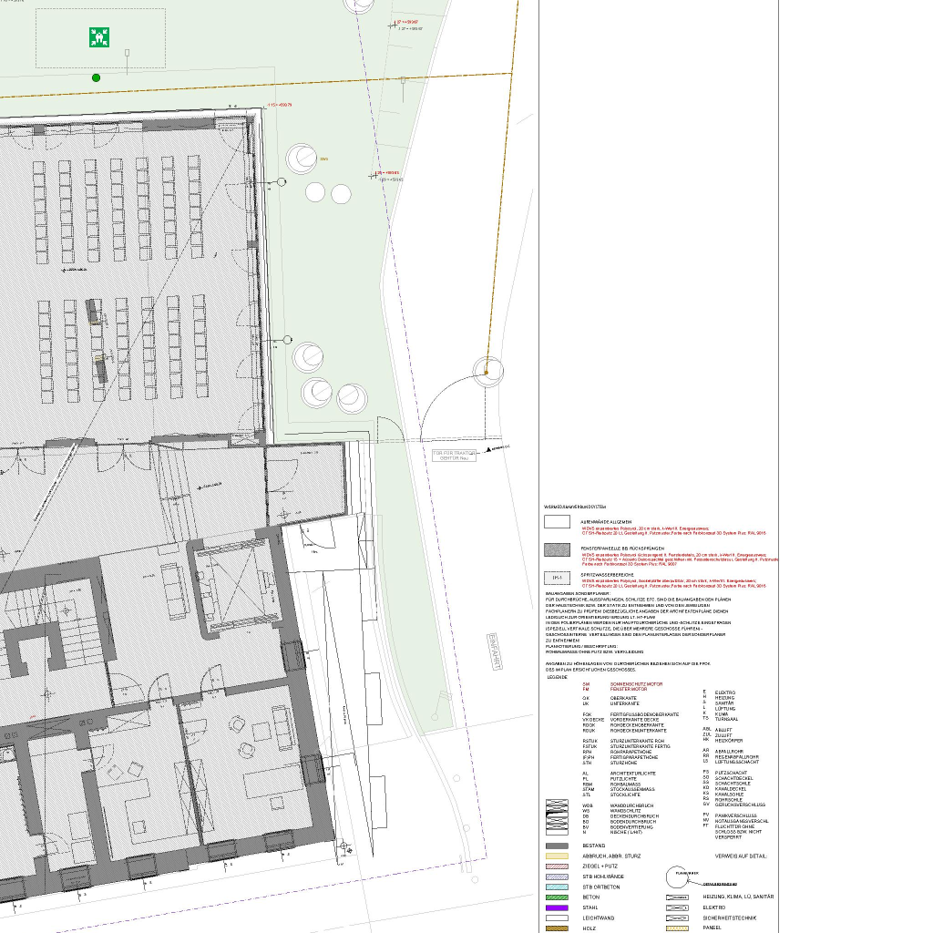Click the purple Stahl color swatch
The width and height of the screenshot is (933, 933).
coord(556,907)
